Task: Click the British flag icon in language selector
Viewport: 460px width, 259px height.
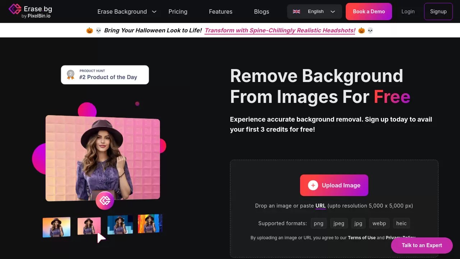Action: point(296,11)
